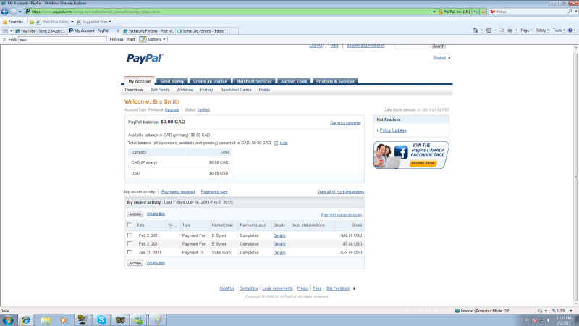The width and height of the screenshot is (579, 326).
Task: Open the Send Money tab
Action: pos(172,81)
